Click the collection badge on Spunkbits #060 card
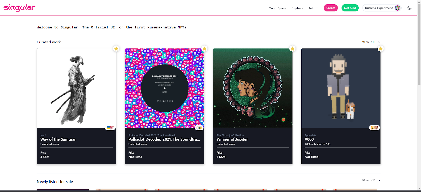The height and width of the screenshot is (192, 421). [374, 128]
